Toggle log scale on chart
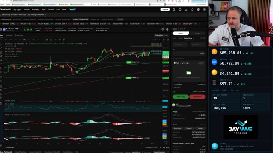The height and width of the screenshot is (153, 273). pyautogui.click(x=164, y=147)
